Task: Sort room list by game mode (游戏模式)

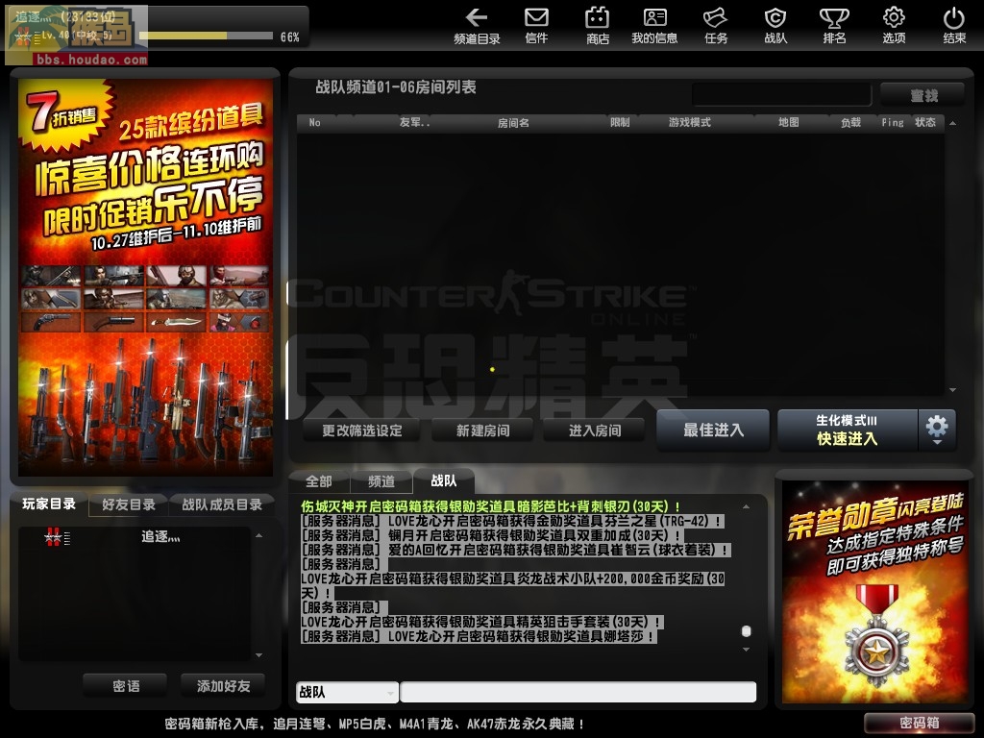Action: coord(690,122)
